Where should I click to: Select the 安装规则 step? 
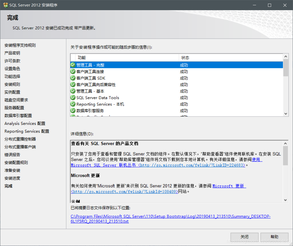(x=12, y=84)
